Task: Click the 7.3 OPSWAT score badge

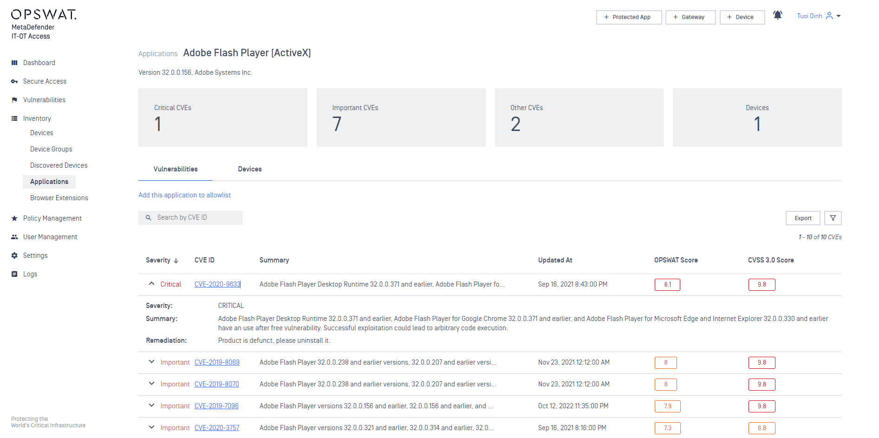Action: click(667, 428)
